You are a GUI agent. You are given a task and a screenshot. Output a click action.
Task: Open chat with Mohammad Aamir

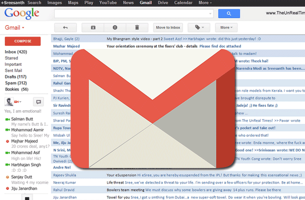coord(28,130)
